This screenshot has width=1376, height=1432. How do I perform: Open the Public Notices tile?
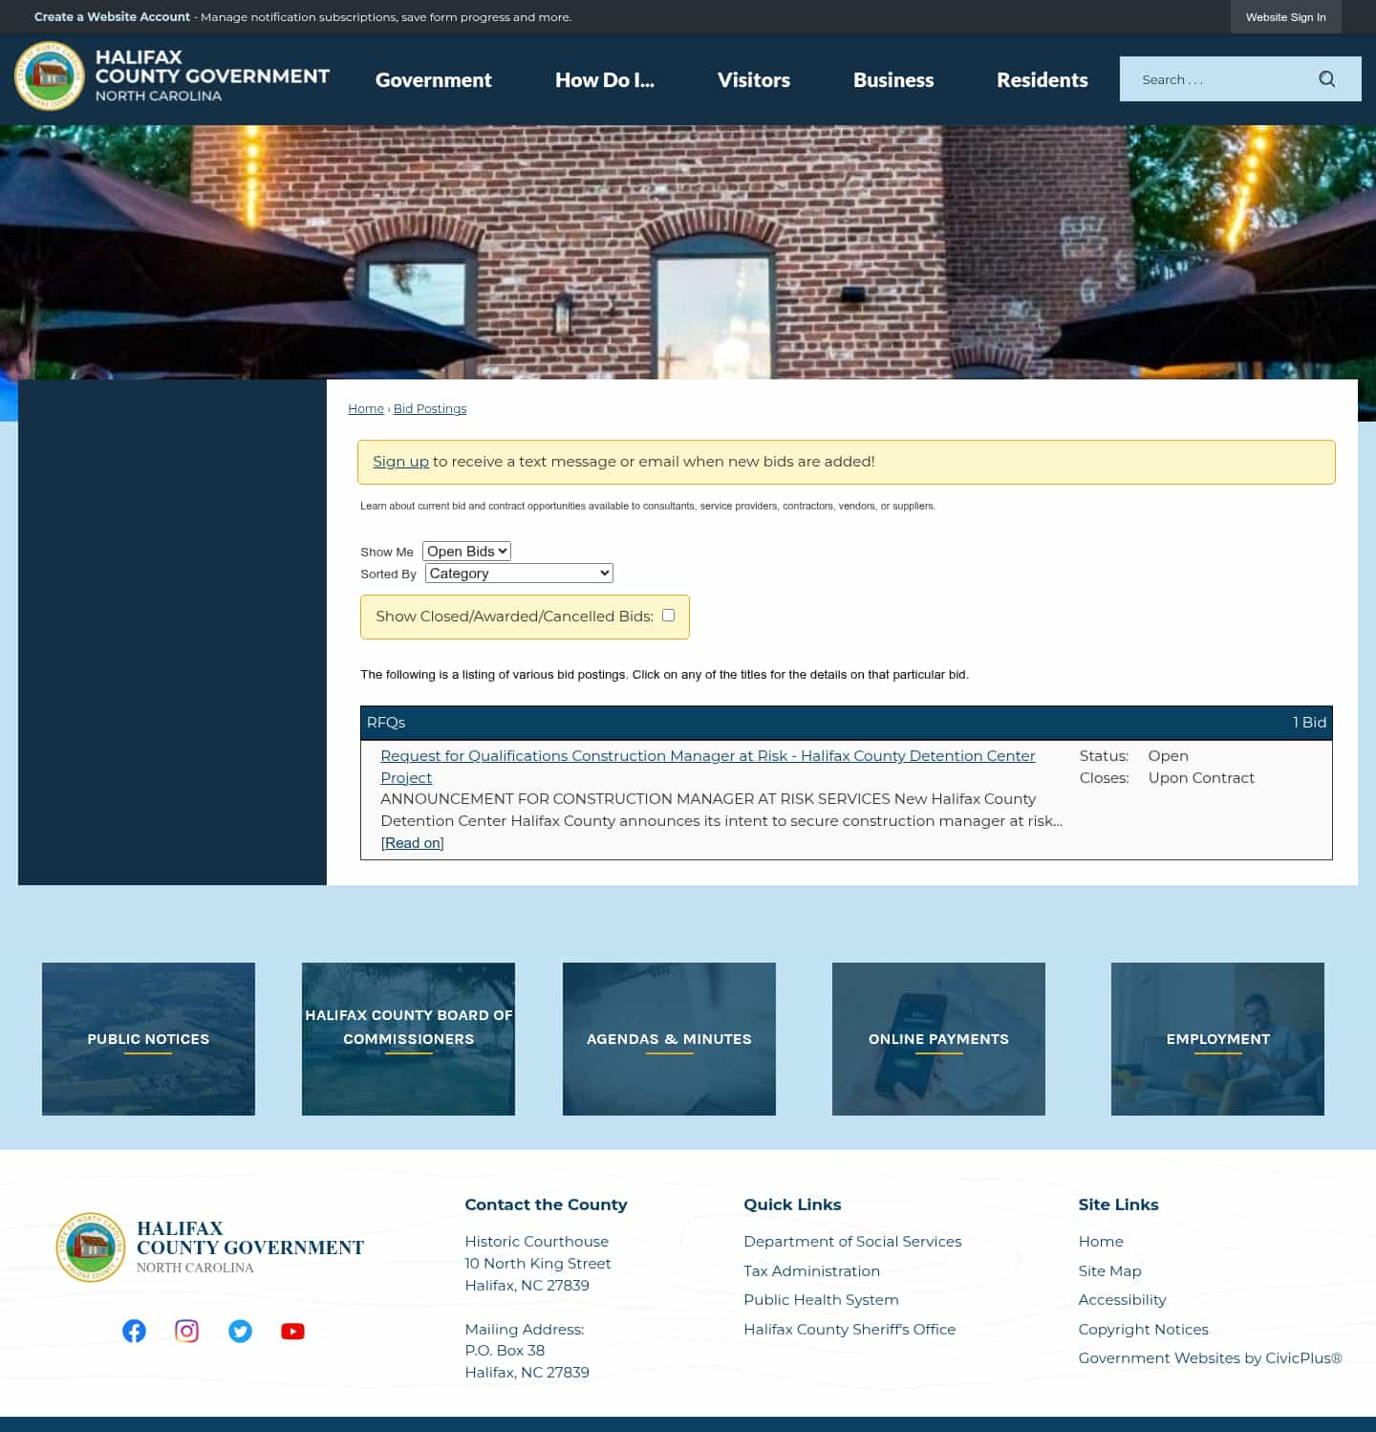tap(148, 1038)
